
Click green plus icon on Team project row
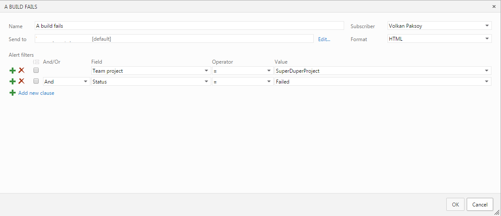(13, 71)
